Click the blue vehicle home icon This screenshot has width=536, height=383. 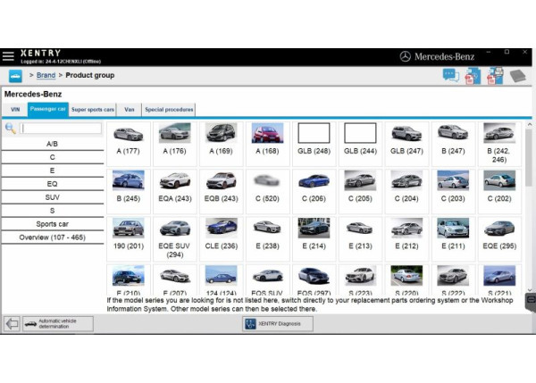pos(15,76)
